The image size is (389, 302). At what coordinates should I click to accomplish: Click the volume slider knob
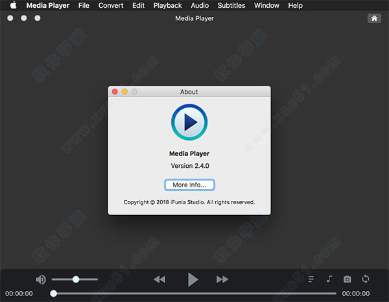[x=76, y=279]
